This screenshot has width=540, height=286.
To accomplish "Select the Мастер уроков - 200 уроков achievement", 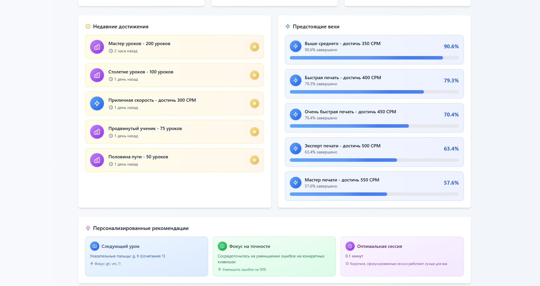I will coord(174,47).
